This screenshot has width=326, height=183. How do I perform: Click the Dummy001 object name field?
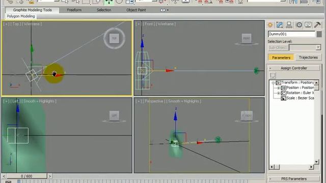coord(291,34)
